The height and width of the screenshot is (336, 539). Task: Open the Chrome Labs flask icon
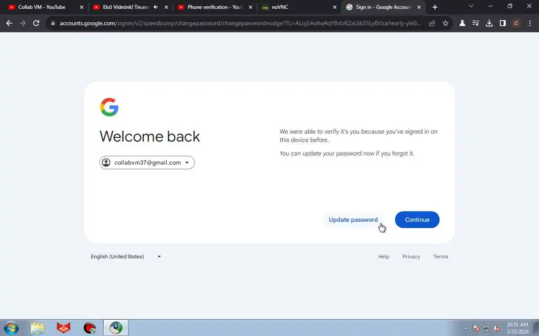pos(462,23)
